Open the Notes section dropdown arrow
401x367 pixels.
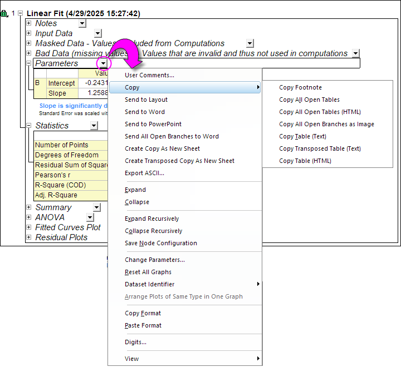pos(82,23)
